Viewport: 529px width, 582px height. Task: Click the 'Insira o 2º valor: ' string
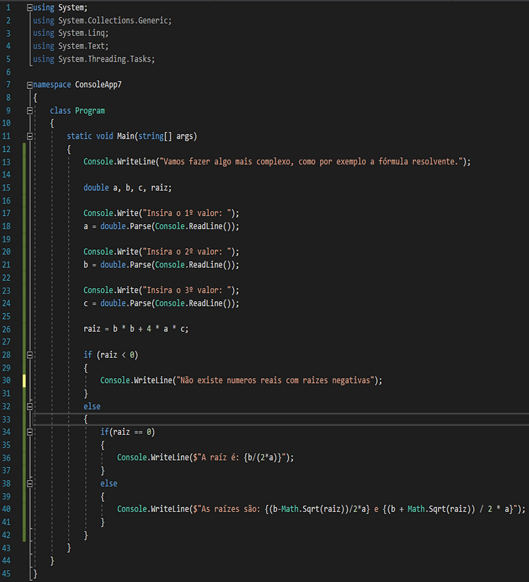187,252
